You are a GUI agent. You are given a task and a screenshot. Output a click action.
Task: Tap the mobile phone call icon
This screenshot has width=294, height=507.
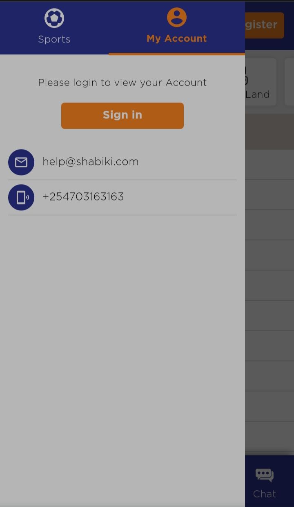click(x=21, y=197)
